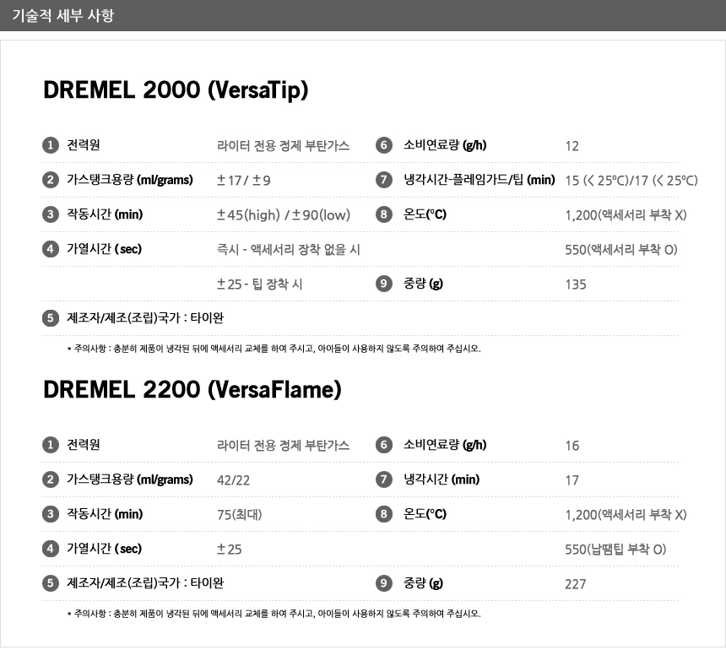Click the number 3 icon beside 작동시간 in DREMEL 2200

coord(51,514)
